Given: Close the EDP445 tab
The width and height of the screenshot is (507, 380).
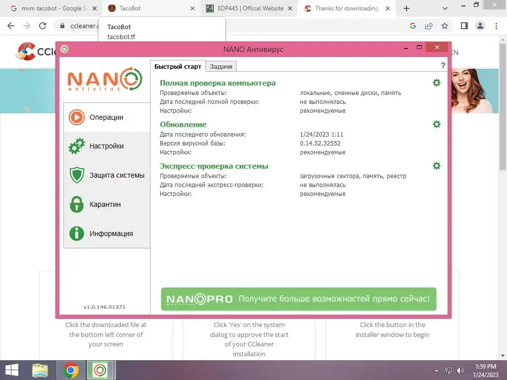Looking at the screenshot, I should click(290, 8).
